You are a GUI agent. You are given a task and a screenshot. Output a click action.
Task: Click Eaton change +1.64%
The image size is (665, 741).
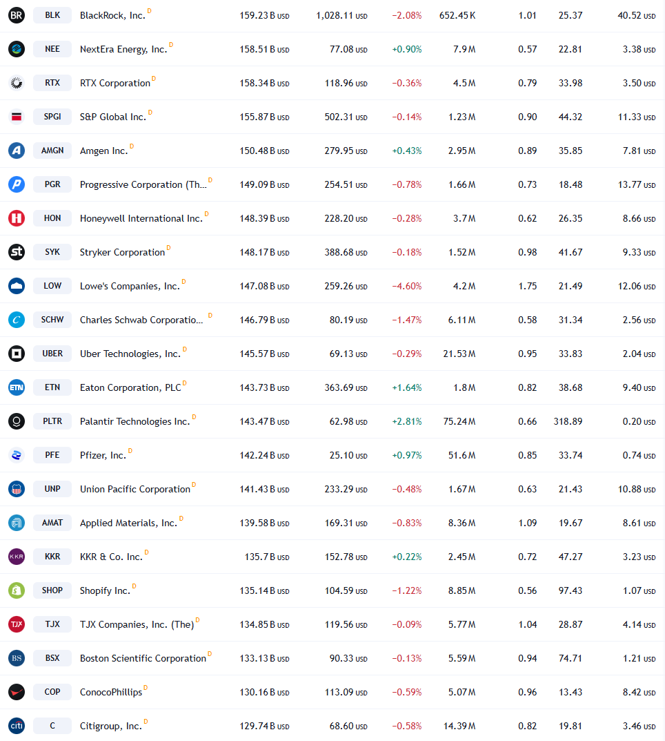click(407, 388)
